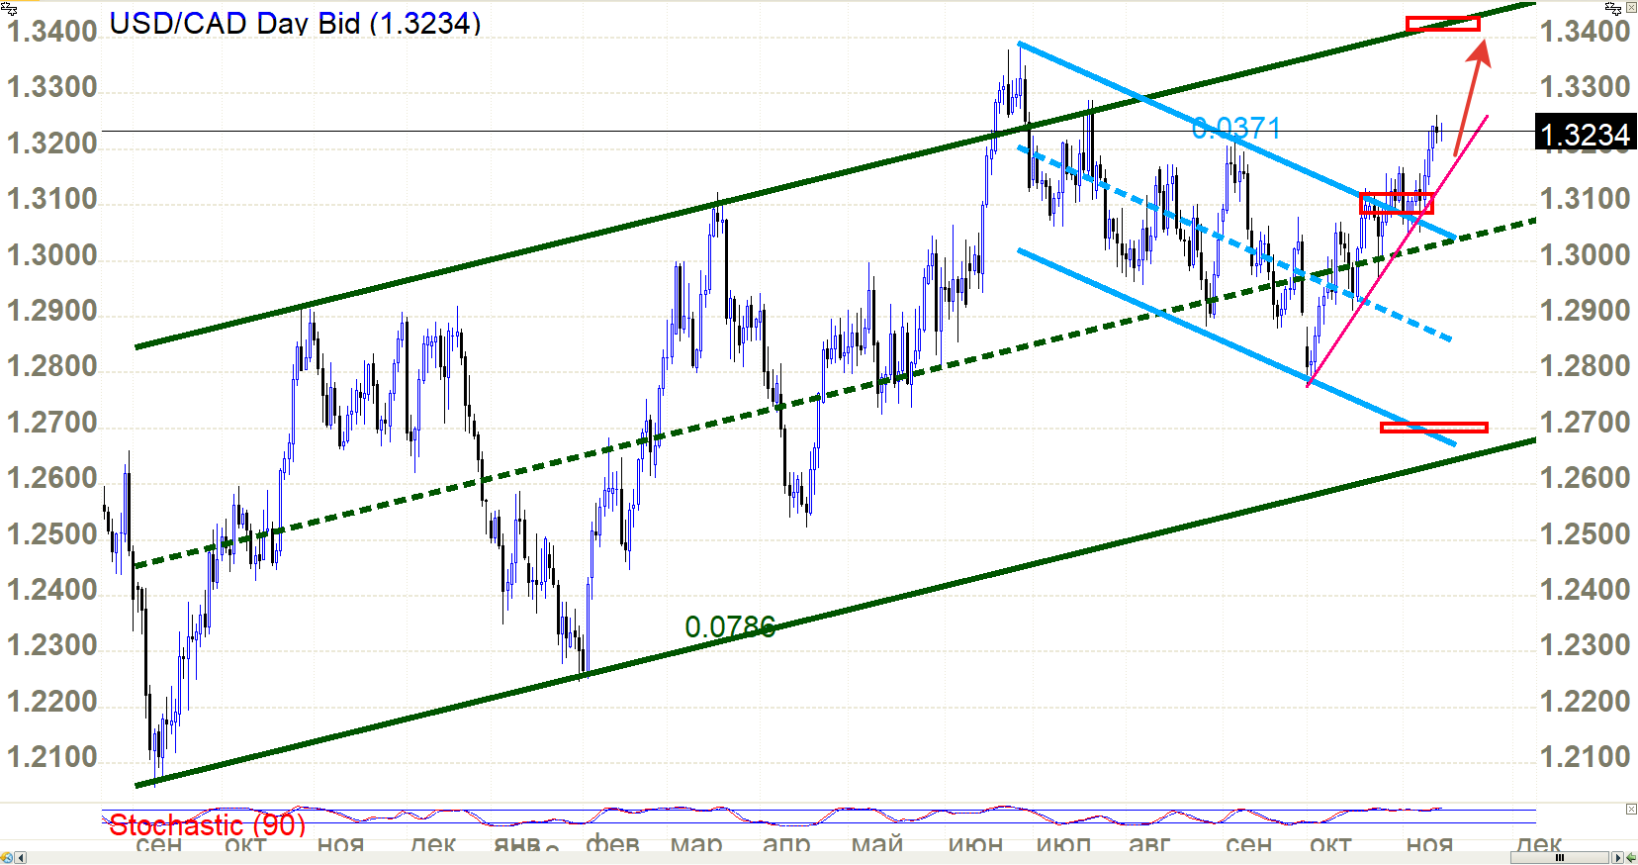Viewport: 1638px width, 865px height.
Task: Select the top red target rectangle near 1.3400
Action: [1443, 23]
